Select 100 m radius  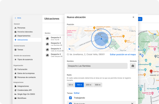(79, 85)
